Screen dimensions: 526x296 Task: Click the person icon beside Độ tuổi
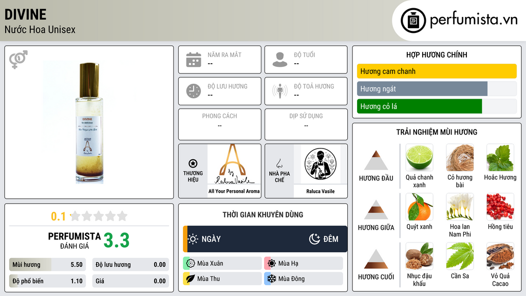pos(280,60)
